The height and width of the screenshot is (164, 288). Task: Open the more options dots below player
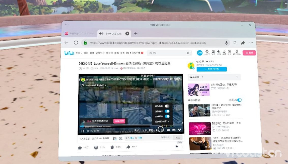[x=183, y=146]
